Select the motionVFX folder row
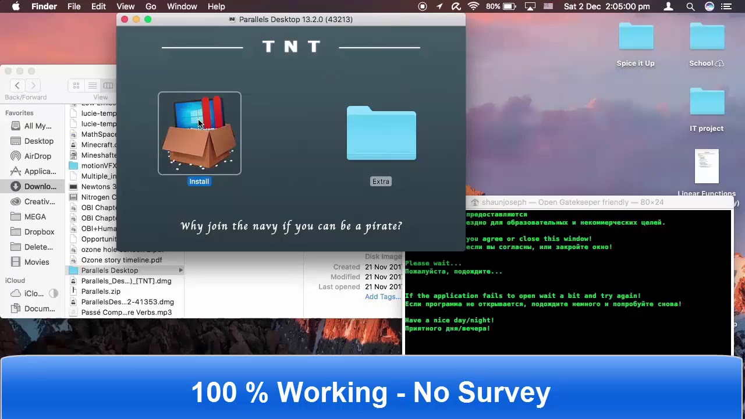This screenshot has width=745, height=419. 92,166
